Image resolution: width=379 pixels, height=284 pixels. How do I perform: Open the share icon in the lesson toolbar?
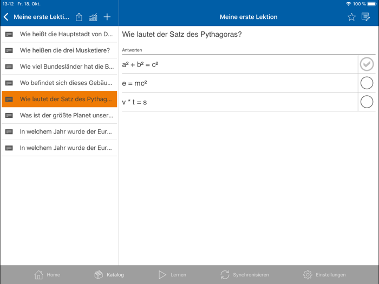(79, 17)
